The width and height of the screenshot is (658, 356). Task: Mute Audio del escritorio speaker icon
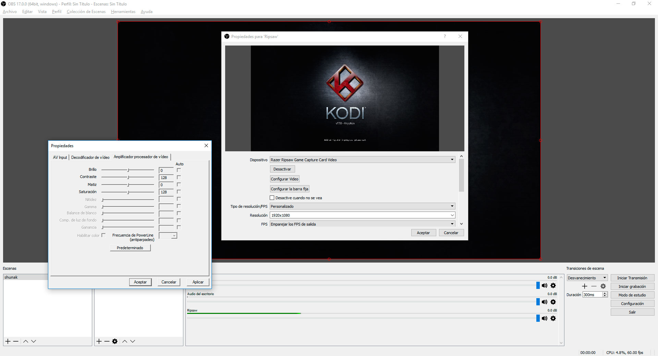click(x=544, y=302)
